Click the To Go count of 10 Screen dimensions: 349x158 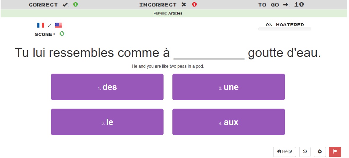(299, 4)
